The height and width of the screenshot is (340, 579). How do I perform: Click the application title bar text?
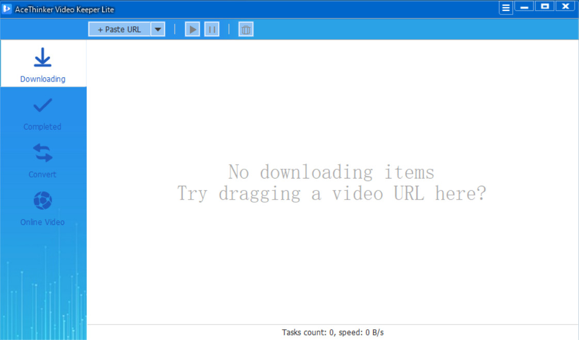63,9
